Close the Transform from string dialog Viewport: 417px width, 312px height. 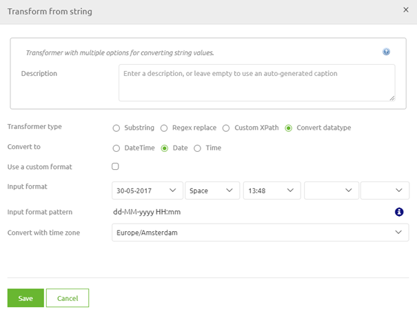[405, 10]
